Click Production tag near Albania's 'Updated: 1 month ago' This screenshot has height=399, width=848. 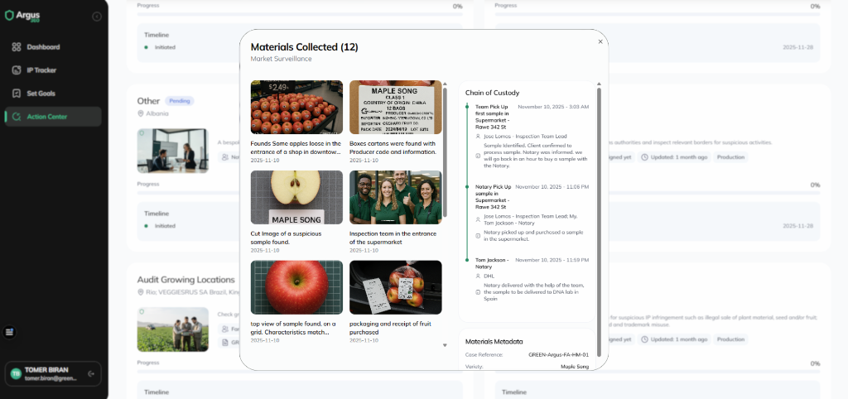tap(730, 157)
